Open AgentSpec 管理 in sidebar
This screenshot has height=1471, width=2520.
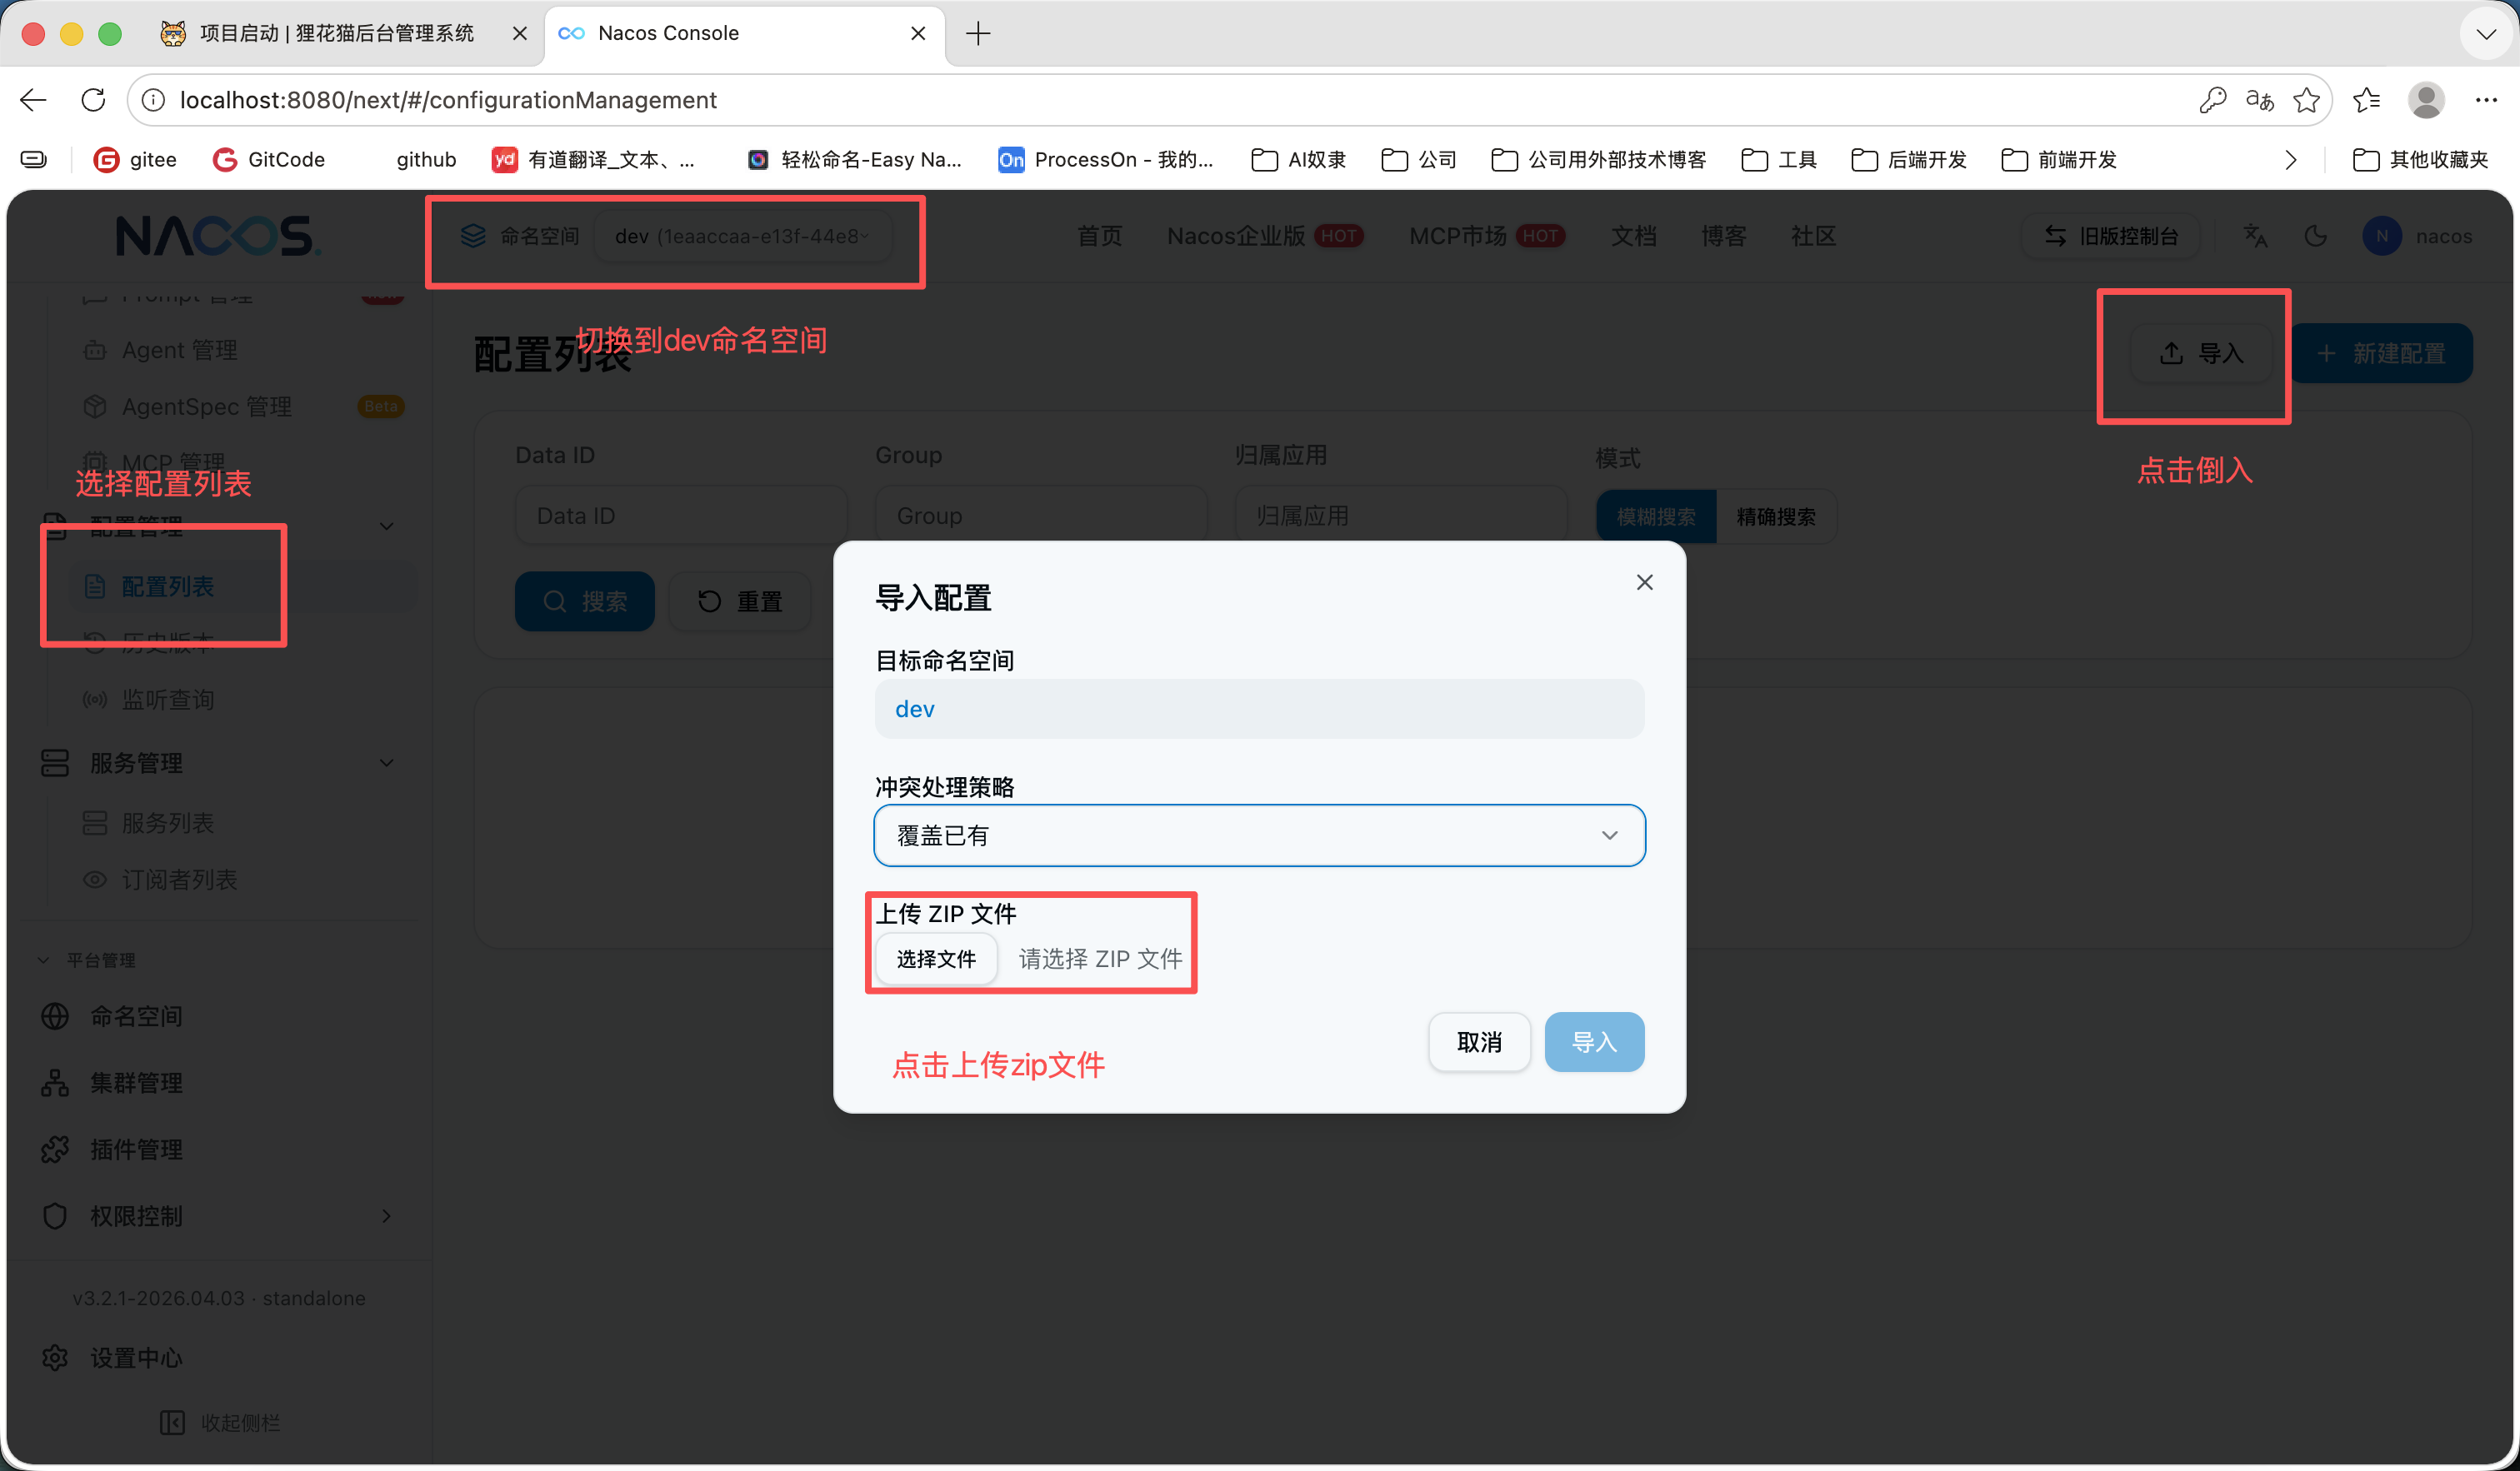click(x=206, y=406)
